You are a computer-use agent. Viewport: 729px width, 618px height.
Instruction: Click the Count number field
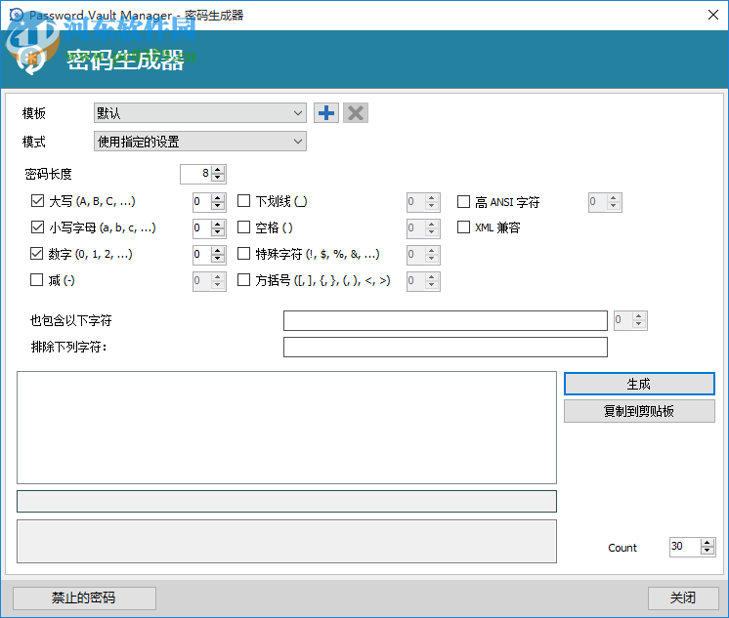pyautogui.click(x=685, y=547)
